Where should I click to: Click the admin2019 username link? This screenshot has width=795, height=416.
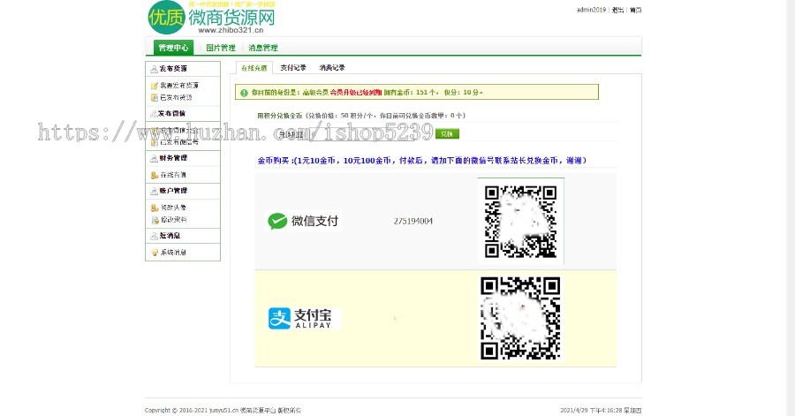(591, 10)
